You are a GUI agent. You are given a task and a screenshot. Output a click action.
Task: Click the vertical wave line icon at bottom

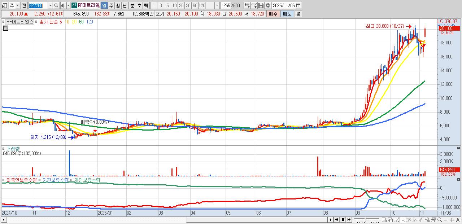click(415, 220)
